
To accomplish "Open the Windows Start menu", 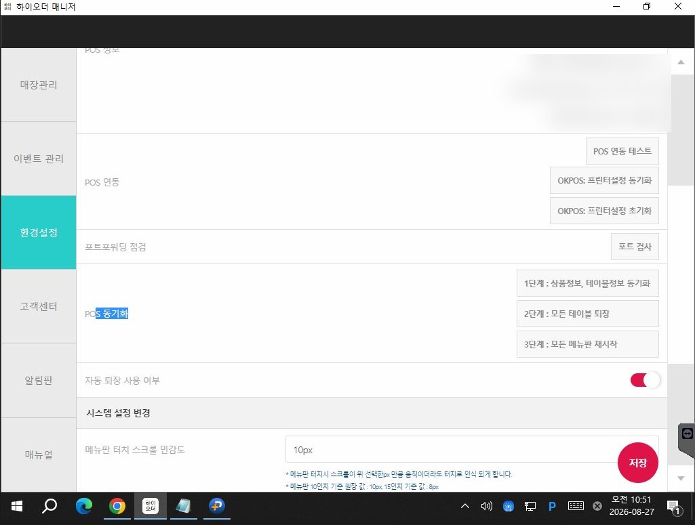I will click(17, 506).
